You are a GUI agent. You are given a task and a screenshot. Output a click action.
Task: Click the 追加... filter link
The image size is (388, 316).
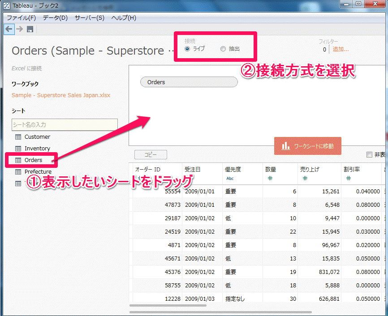coord(341,49)
